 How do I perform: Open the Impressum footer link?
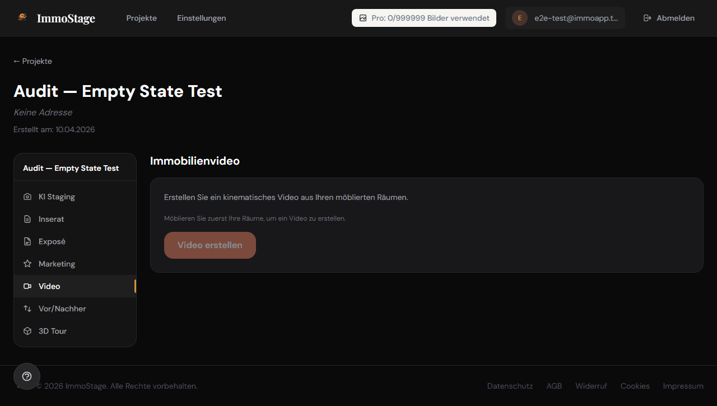pyautogui.click(x=683, y=386)
